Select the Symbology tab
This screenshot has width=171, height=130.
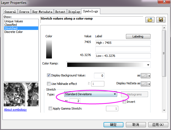tap(90, 11)
